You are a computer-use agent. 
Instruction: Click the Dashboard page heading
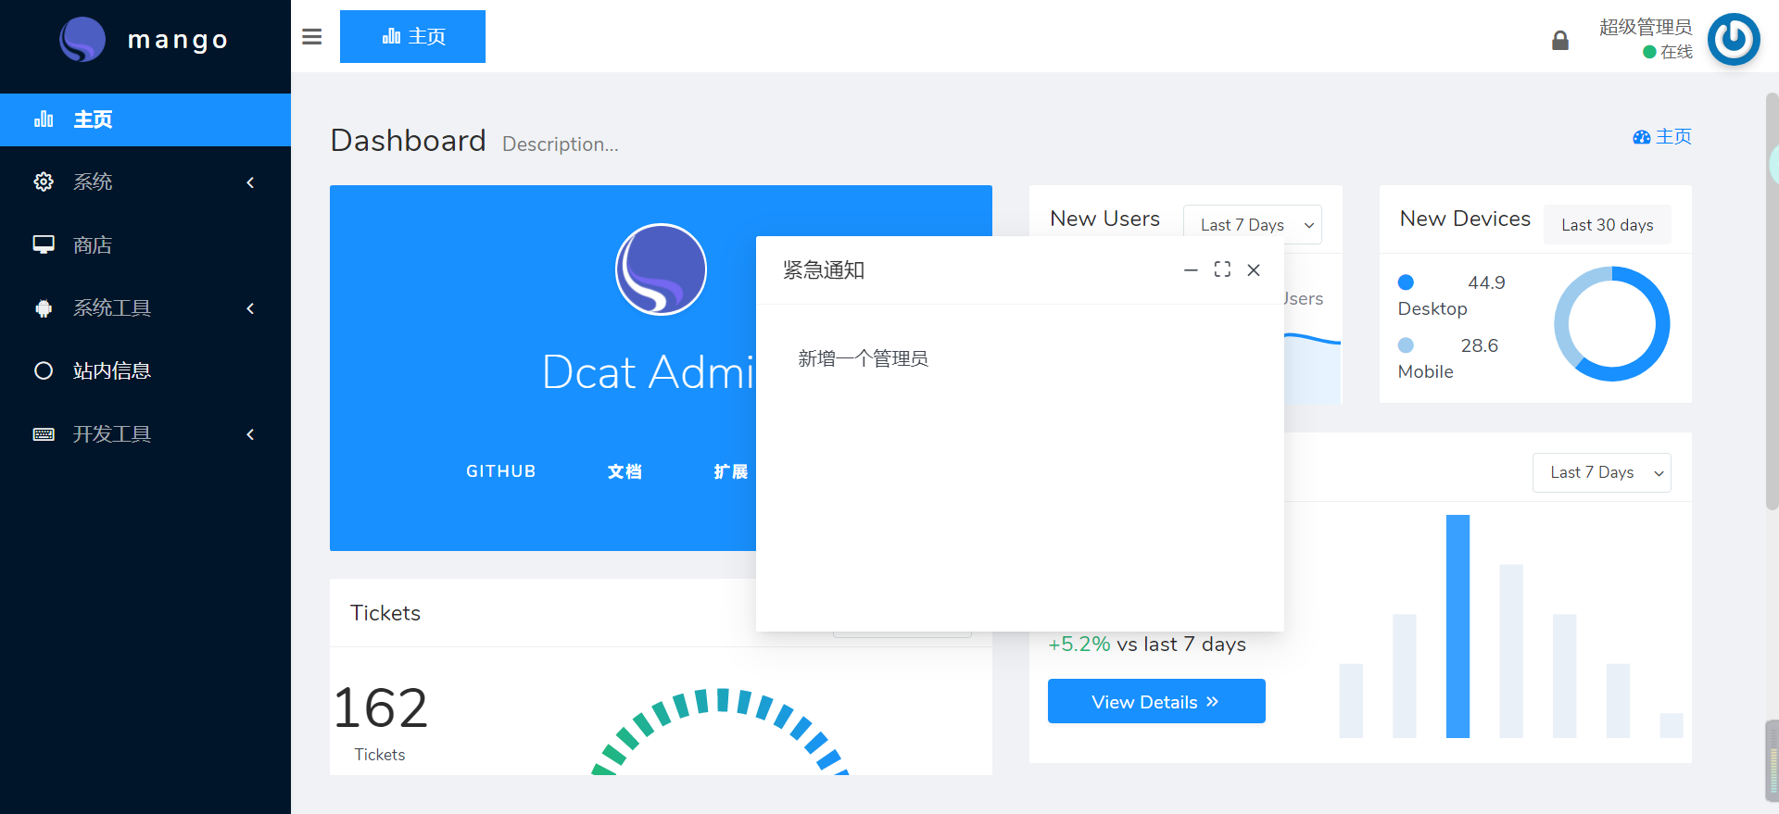[x=409, y=141]
